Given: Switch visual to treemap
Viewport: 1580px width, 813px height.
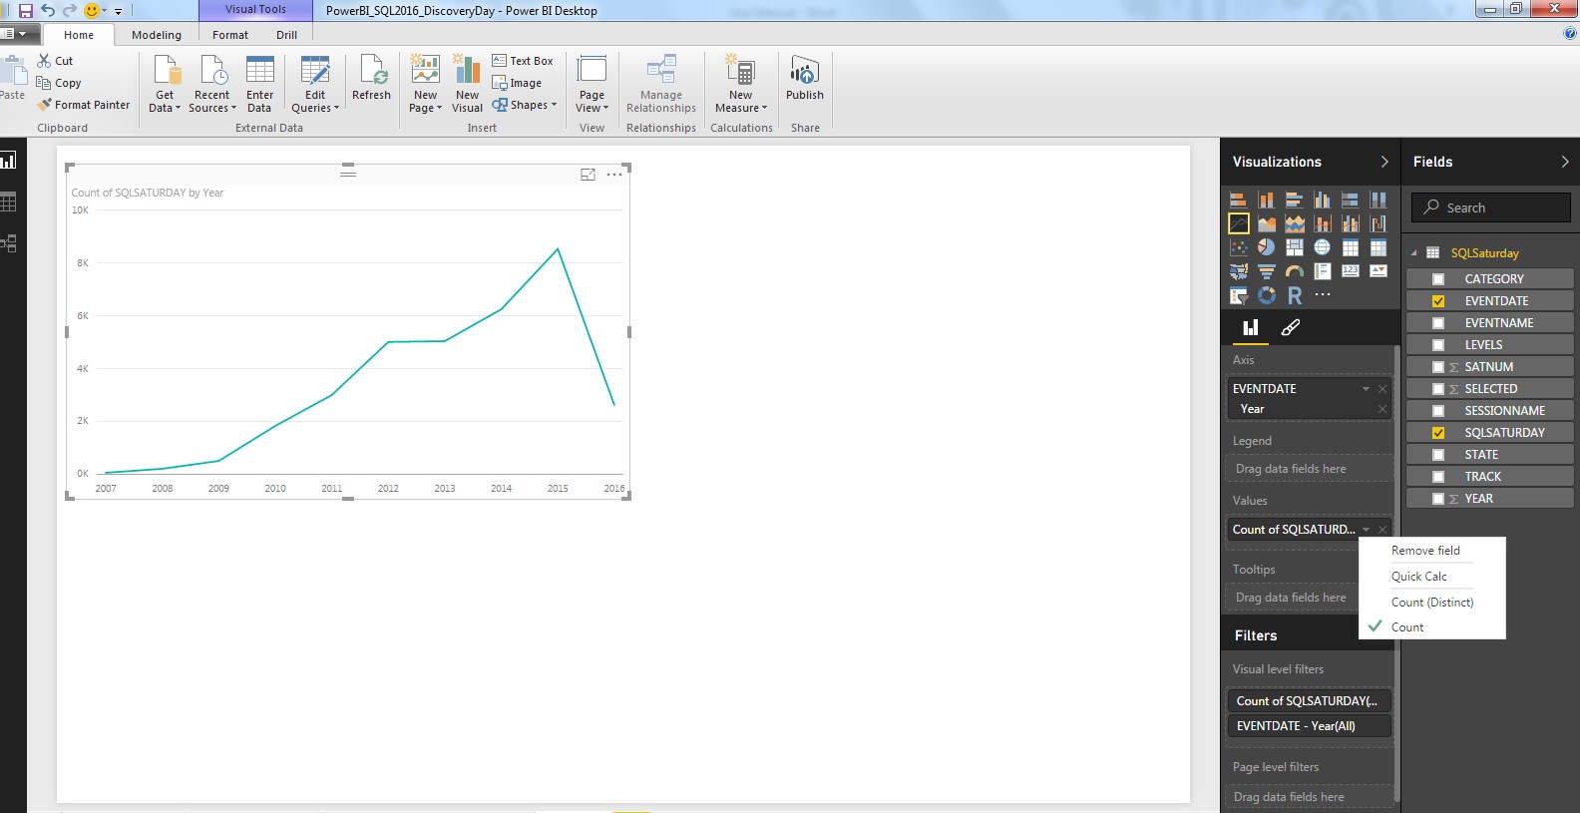Looking at the screenshot, I should pos(1294,247).
